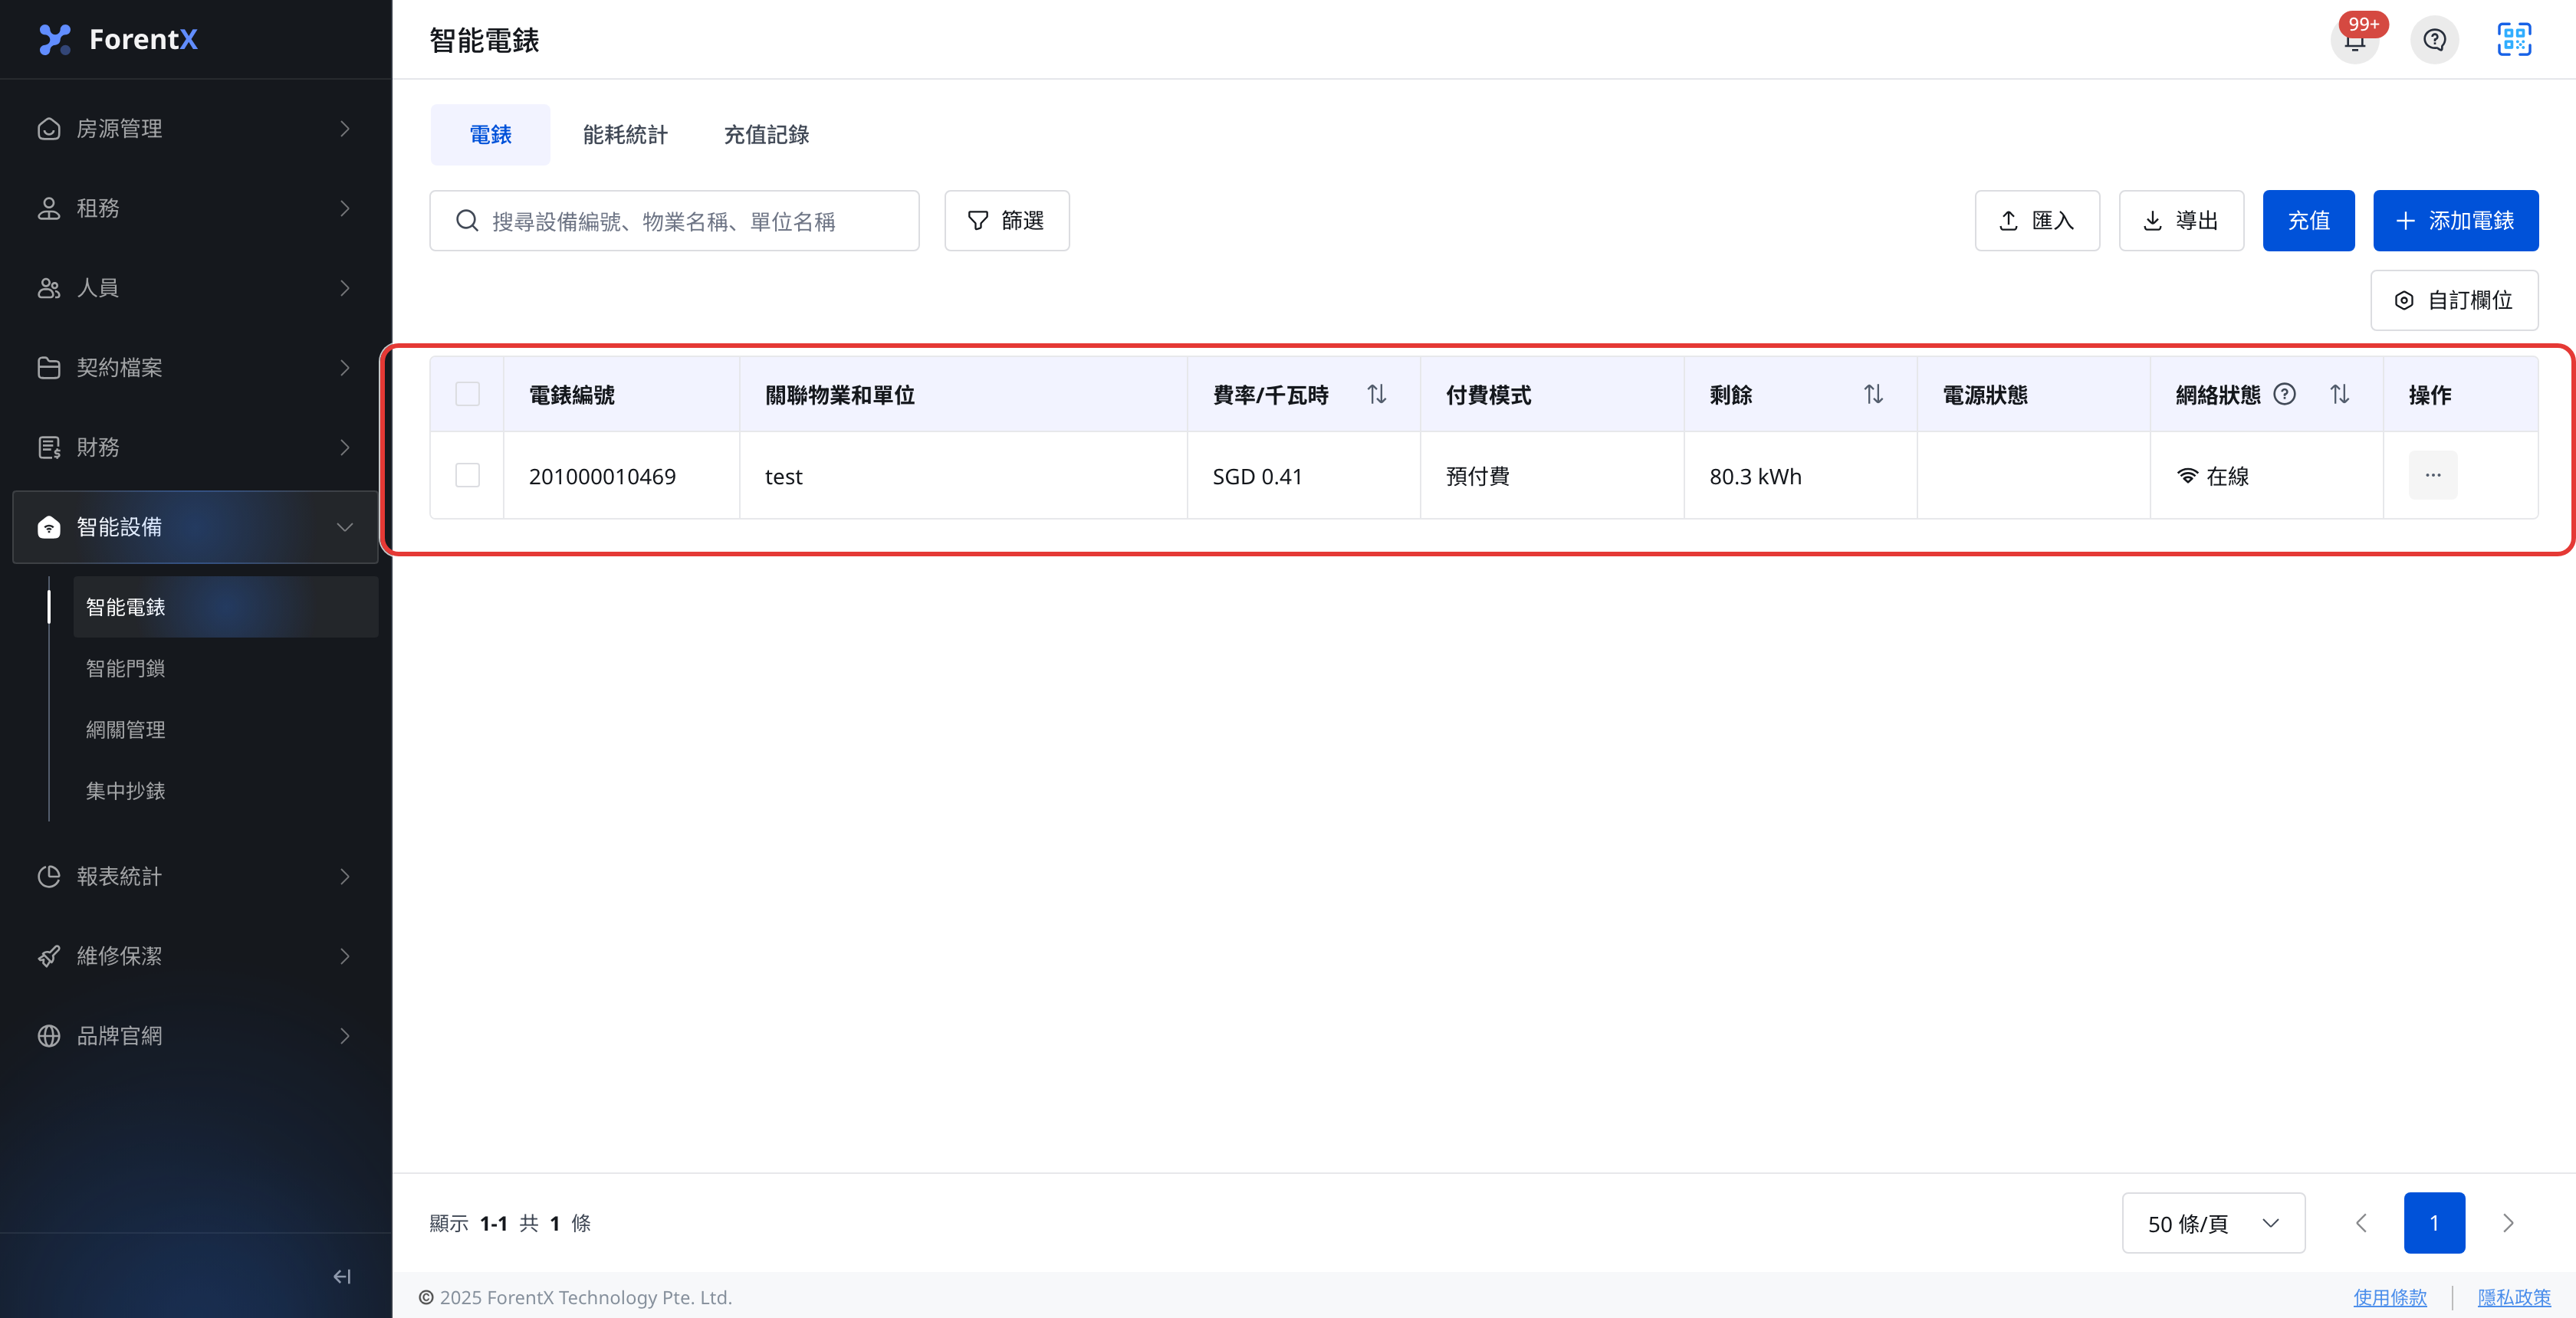Click the blue 充值 button
Screen dimensions: 2576x1318
(x=2308, y=221)
